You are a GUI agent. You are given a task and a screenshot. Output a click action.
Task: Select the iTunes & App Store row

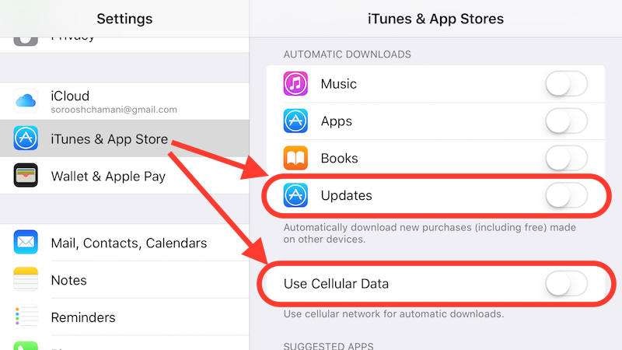pos(124,138)
